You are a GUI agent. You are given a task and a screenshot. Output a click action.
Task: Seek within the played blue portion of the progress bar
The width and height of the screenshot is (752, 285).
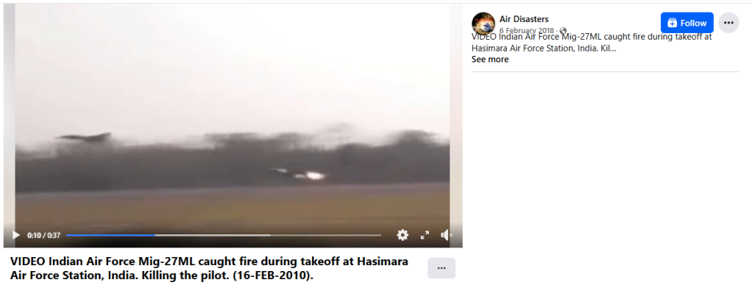(x=110, y=235)
